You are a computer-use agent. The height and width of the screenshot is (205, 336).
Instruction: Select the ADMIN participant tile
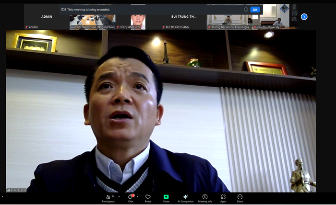47,17
